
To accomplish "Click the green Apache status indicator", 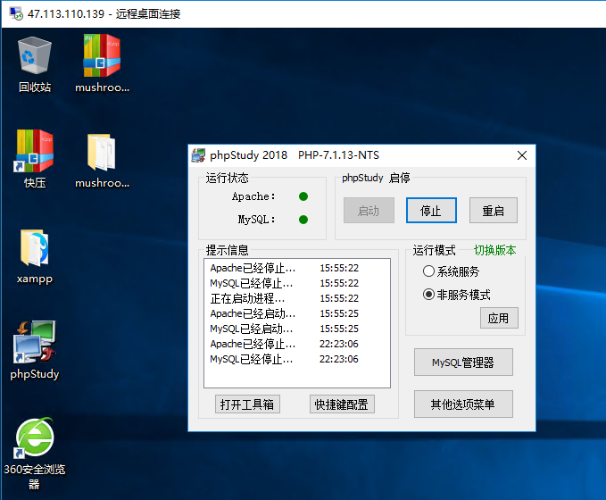I will tap(303, 196).
